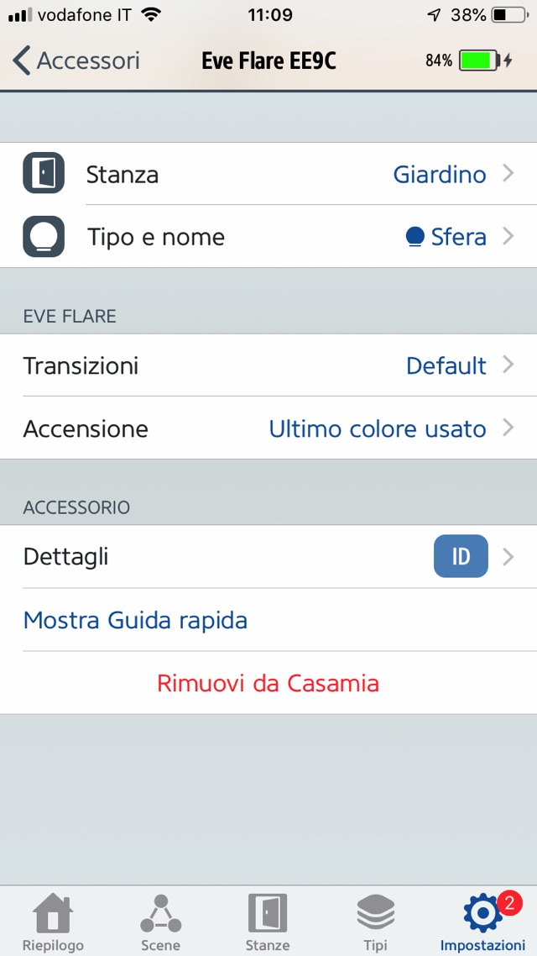The width and height of the screenshot is (537, 956).
Task: Tap the Giardino room value
Action: click(x=440, y=175)
